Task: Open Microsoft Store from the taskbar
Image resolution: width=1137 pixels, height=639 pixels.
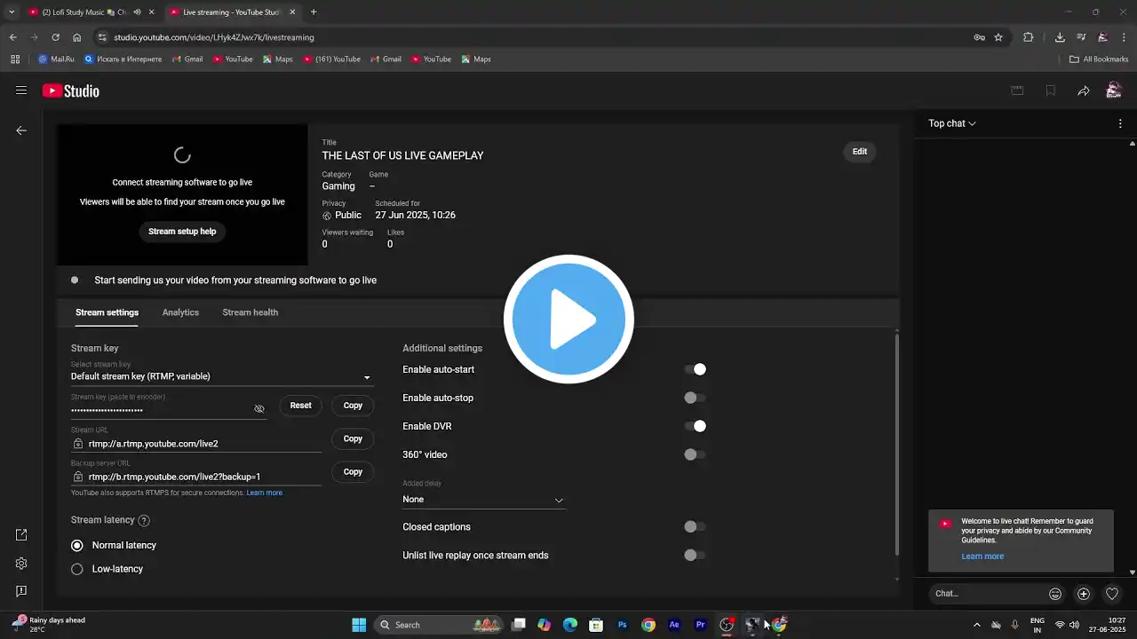Action: coord(596,625)
